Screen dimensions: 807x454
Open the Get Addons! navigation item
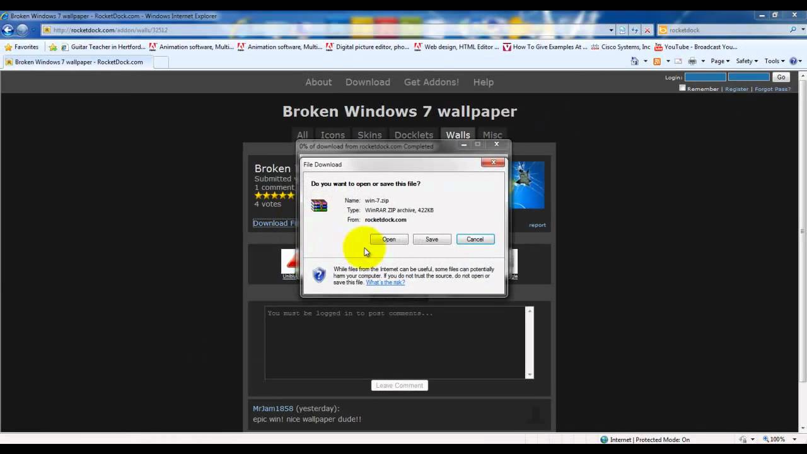(x=431, y=82)
